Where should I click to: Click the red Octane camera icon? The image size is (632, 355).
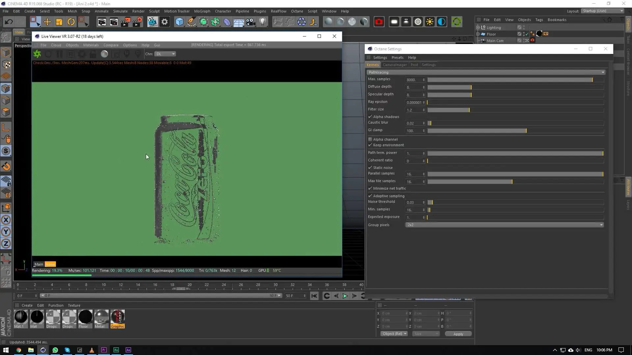click(x=379, y=22)
